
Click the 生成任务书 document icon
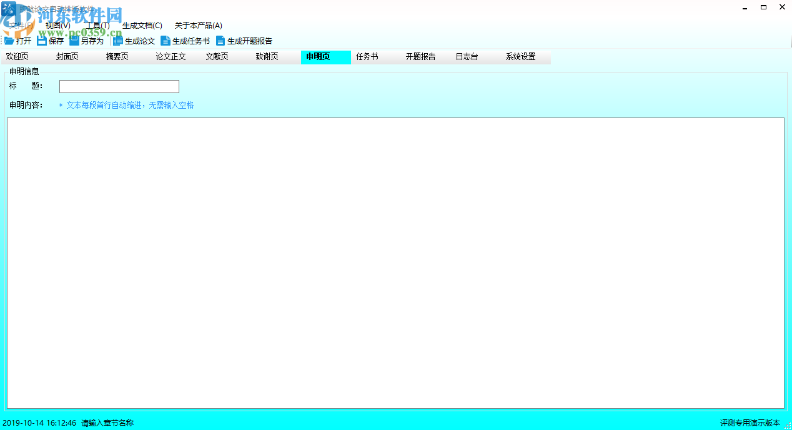click(166, 41)
